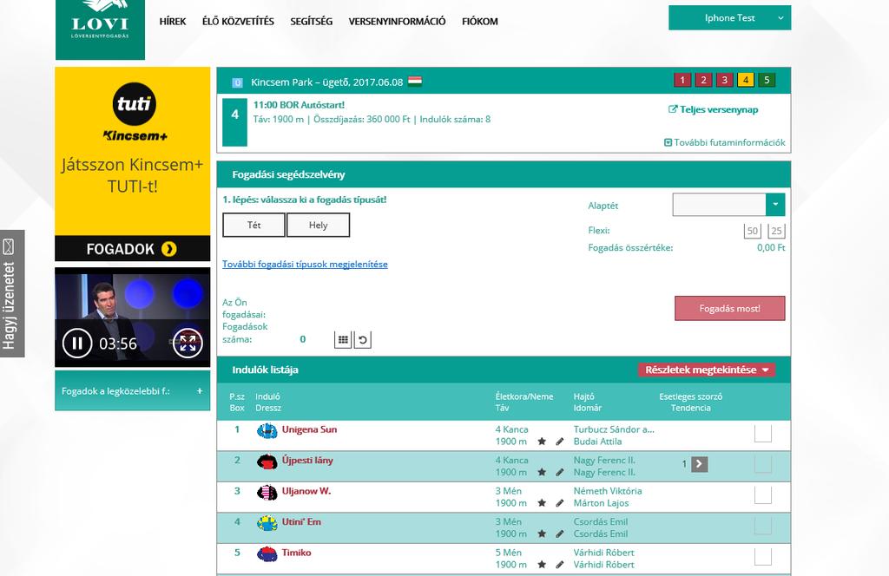This screenshot has height=576, width=889.
Task: Click arrow button next to Újpesti lány tendency
Action: click(699, 464)
